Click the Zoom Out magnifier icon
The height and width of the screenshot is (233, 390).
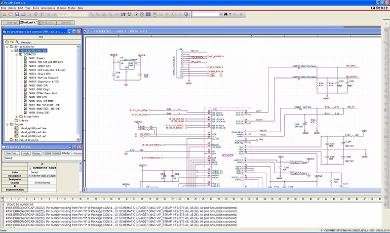pyautogui.click(x=98, y=14)
